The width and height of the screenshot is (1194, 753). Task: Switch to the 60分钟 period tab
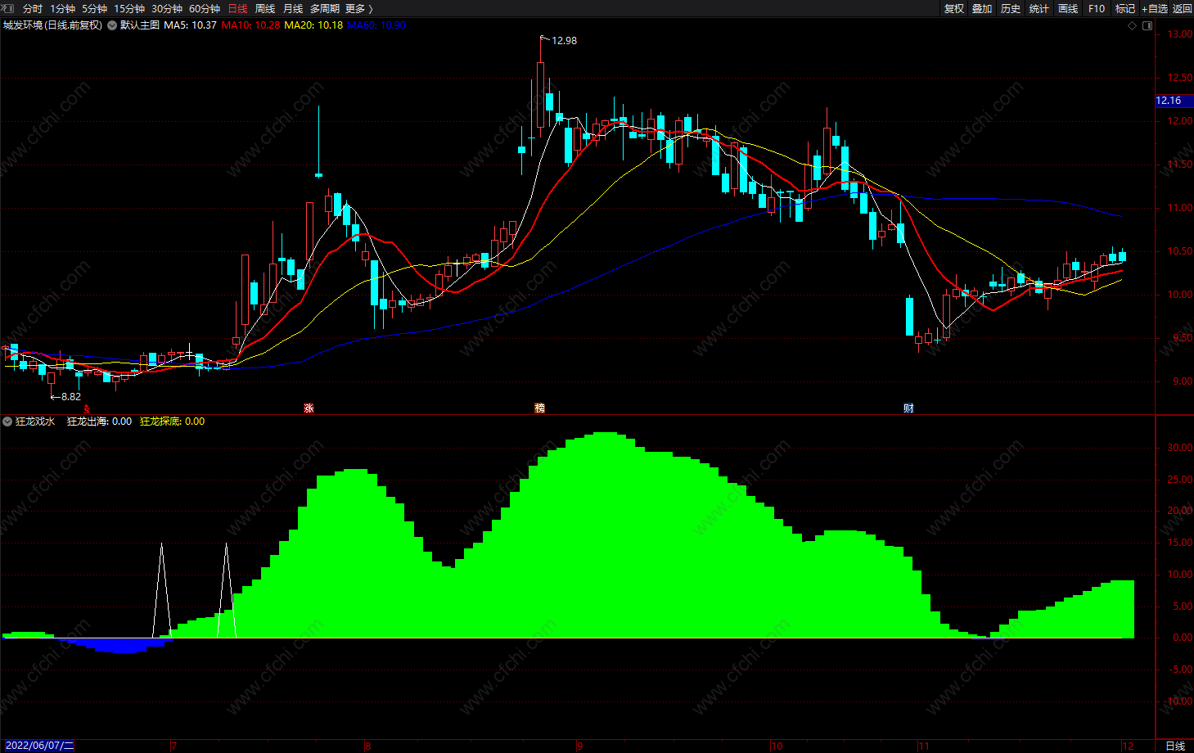(205, 8)
